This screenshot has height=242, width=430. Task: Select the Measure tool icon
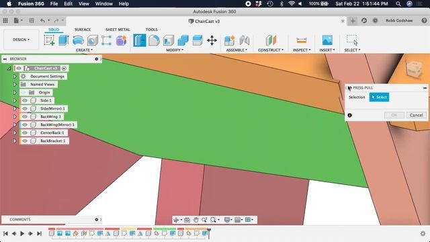(x=302, y=40)
